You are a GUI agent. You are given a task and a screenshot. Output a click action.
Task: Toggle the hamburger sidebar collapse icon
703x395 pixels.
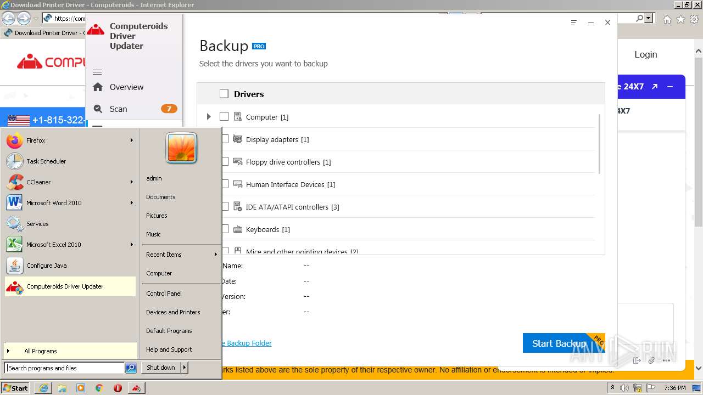pyautogui.click(x=97, y=72)
